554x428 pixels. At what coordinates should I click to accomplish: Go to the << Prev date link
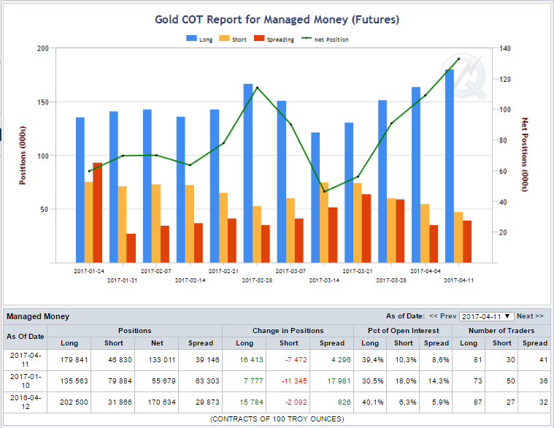(x=443, y=316)
